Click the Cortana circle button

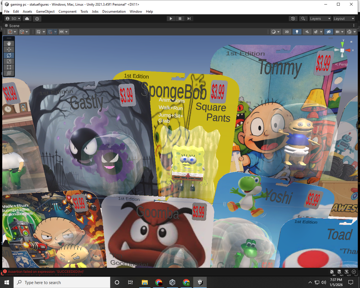coord(117,282)
